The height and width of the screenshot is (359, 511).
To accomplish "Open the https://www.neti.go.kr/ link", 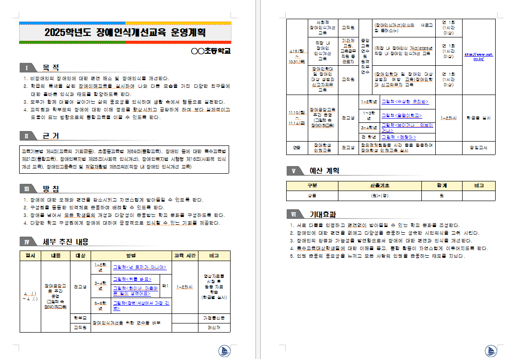I will [479, 57].
